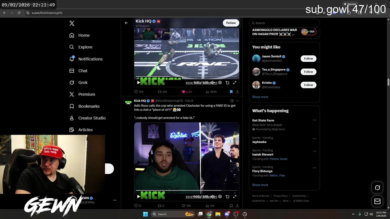Seek within the 0:53 video progress bar
Screen dimensions: 390x219
(186, 190)
